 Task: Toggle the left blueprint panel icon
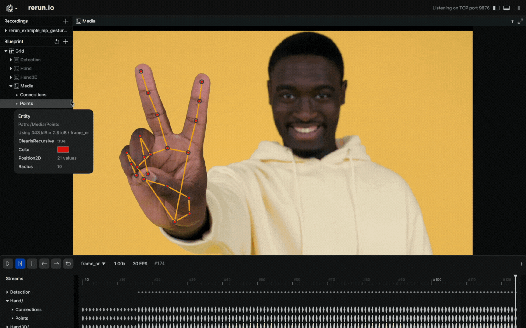pyautogui.click(x=496, y=8)
